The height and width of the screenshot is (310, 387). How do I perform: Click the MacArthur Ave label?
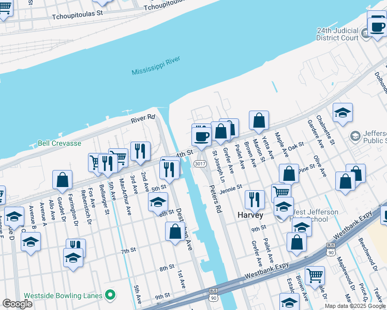(x=125, y=197)
